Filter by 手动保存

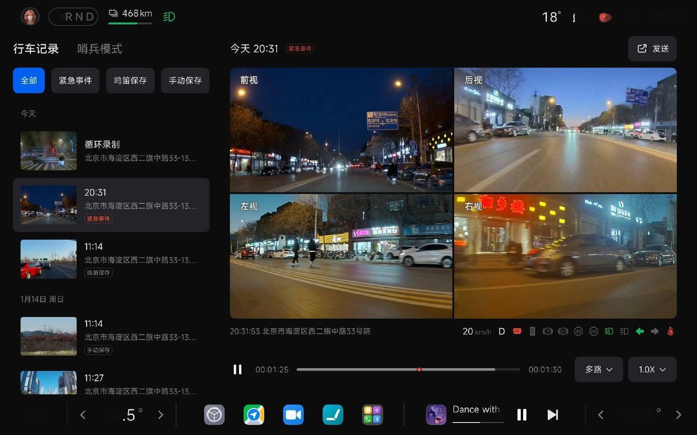185,81
